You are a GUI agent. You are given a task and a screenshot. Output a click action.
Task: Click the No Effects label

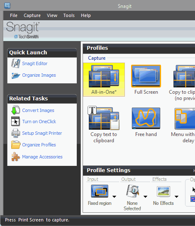pos(163,203)
